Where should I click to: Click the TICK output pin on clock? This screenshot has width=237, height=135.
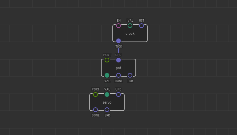tap(118, 41)
